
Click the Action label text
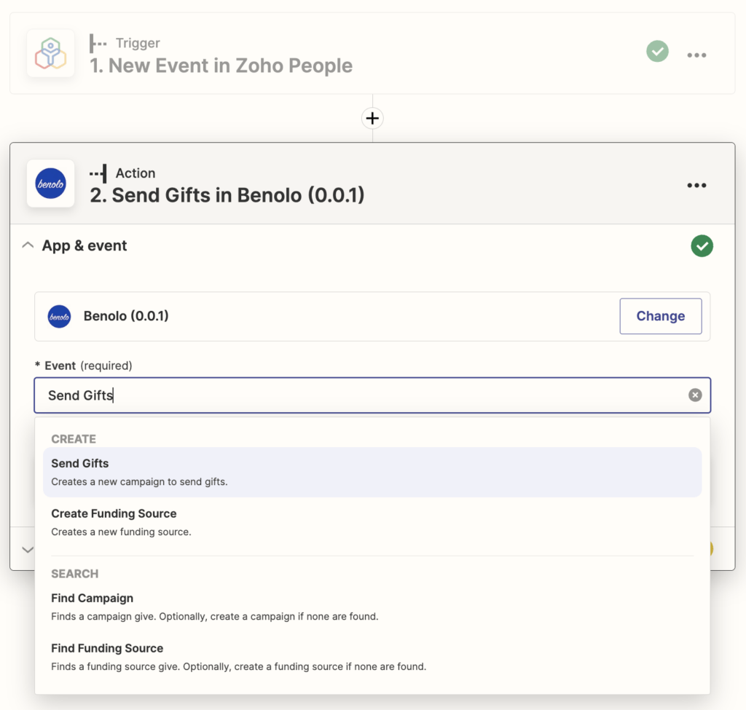tap(136, 173)
